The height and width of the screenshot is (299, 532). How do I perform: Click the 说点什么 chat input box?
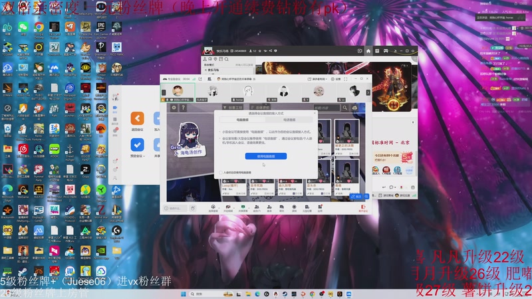point(175,208)
